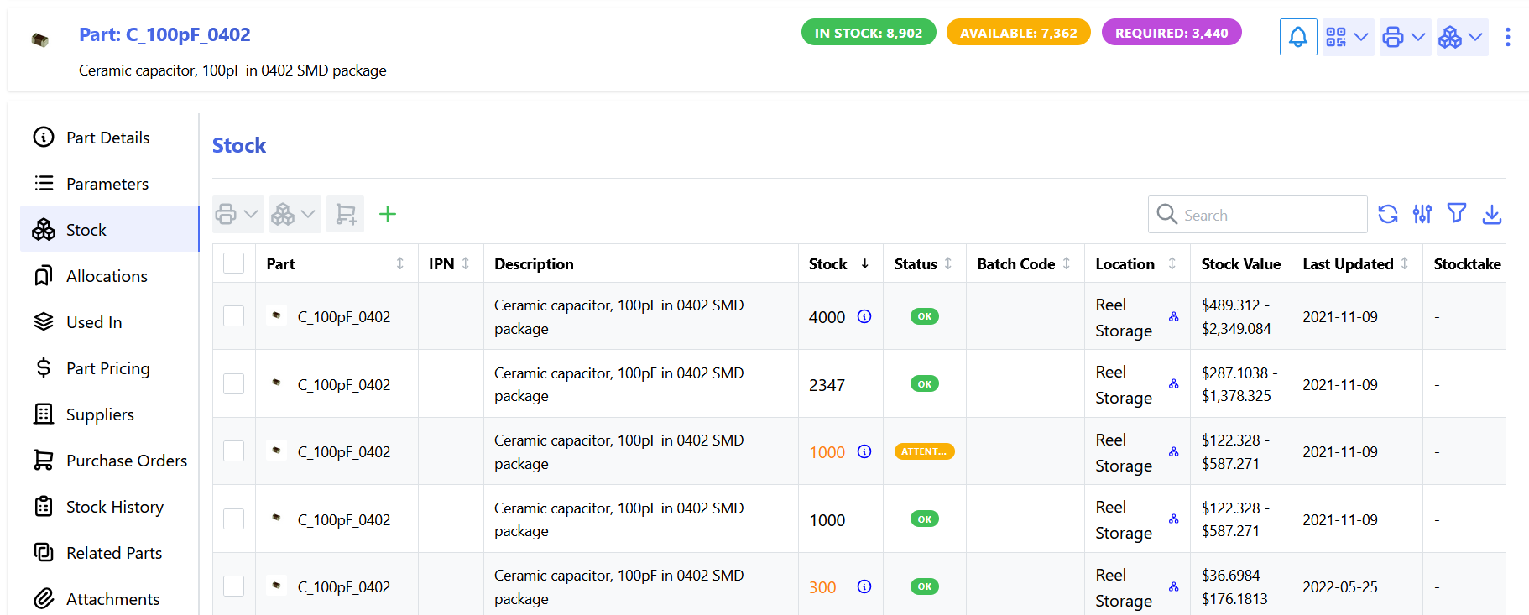Open the printing actions dropdown in header
This screenshot has width=1529, height=615.
(1405, 37)
